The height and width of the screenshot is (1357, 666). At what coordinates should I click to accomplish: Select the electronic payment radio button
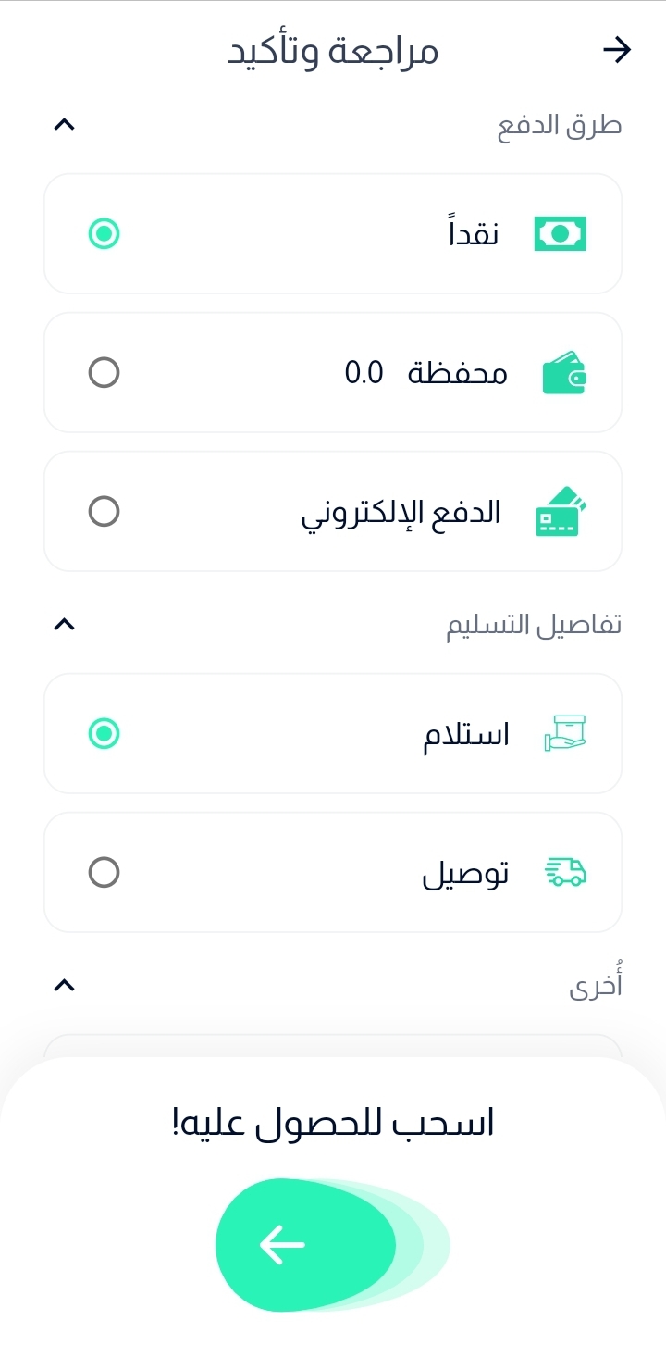[104, 512]
